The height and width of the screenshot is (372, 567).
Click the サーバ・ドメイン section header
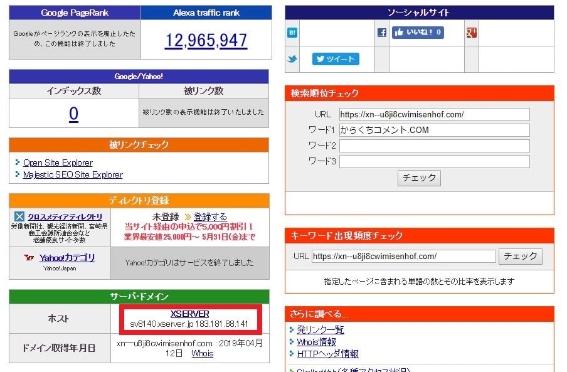coord(139,297)
